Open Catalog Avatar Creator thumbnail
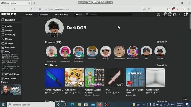Screen dimensions: 191x107 (95, 78)
